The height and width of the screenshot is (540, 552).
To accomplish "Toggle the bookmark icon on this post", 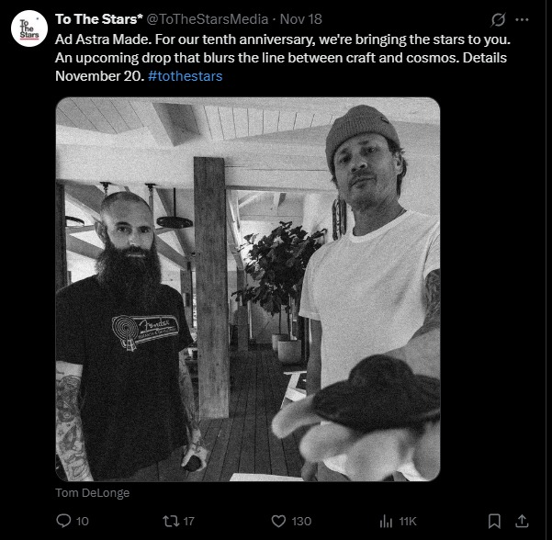I will pyautogui.click(x=494, y=521).
